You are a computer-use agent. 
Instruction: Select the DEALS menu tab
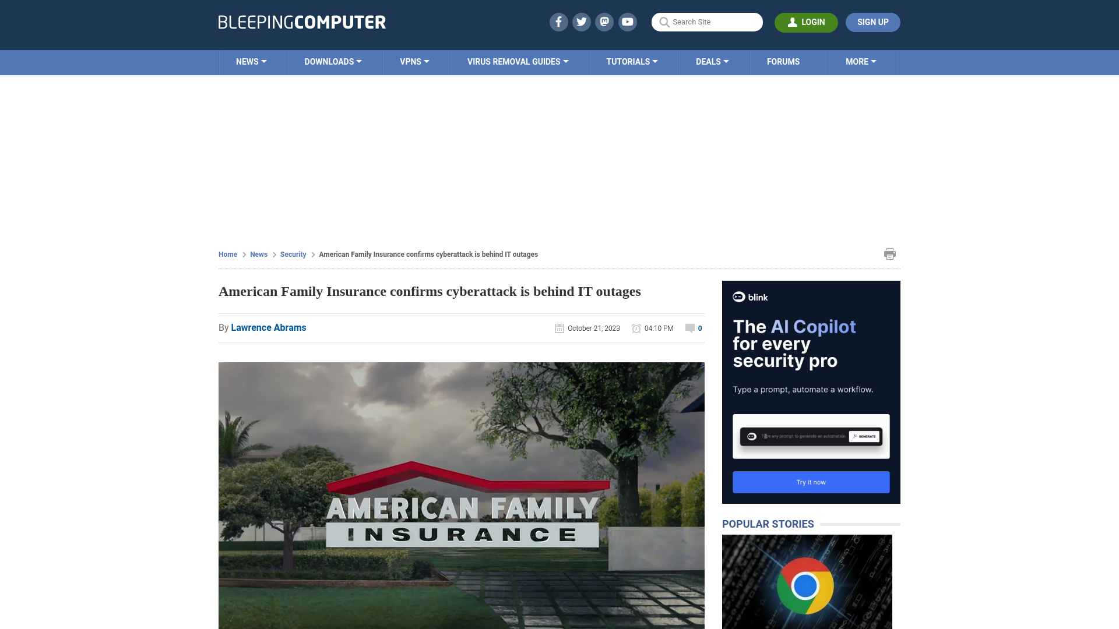click(712, 61)
